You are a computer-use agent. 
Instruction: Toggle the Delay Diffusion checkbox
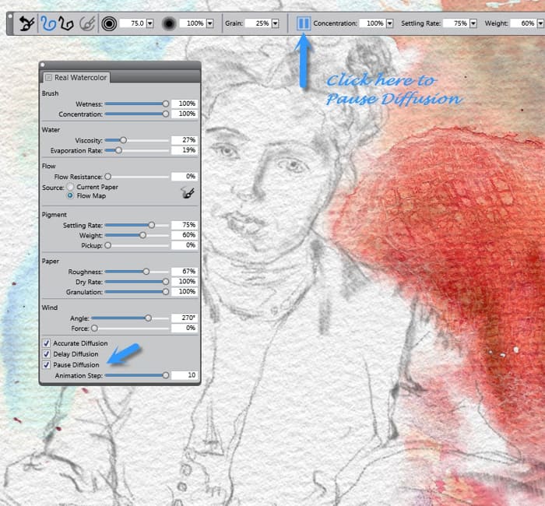(x=46, y=354)
